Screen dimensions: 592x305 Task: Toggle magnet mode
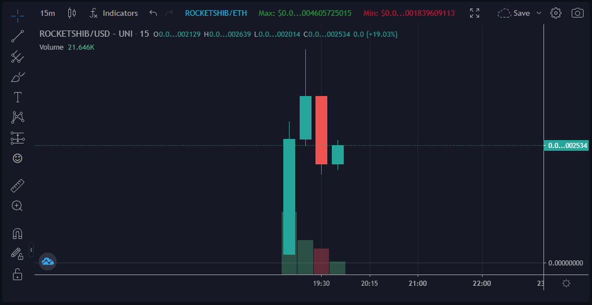pos(17,234)
